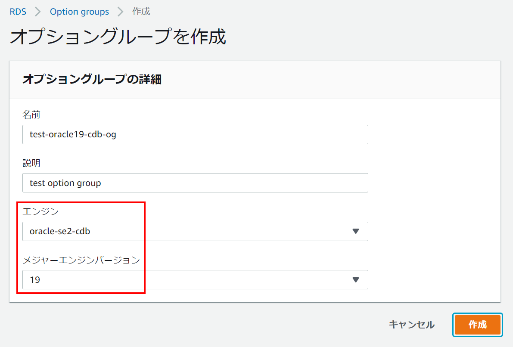The width and height of the screenshot is (513, 347).
Task: Click the orange 作成 button
Action: [477, 325]
